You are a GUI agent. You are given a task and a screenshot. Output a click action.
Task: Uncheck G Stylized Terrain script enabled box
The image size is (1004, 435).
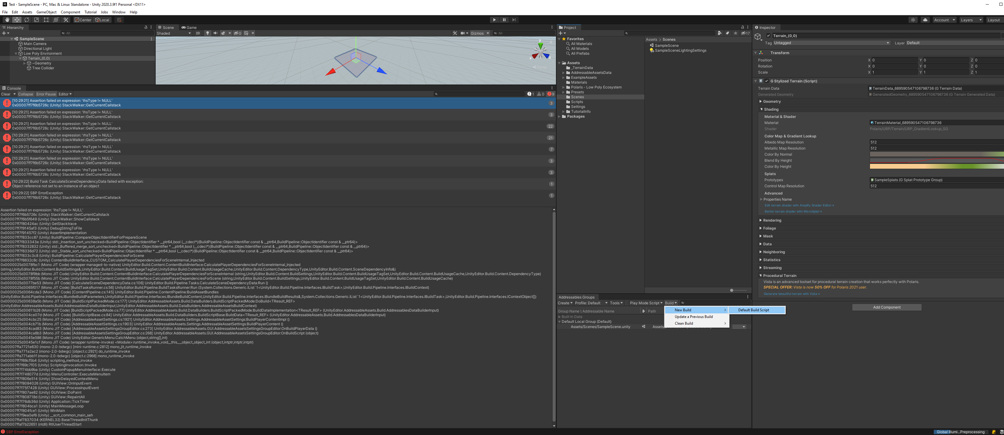[767, 81]
